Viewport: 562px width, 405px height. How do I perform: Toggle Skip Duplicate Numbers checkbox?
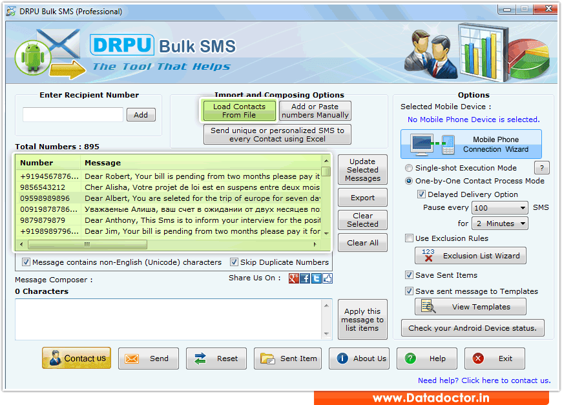click(234, 262)
